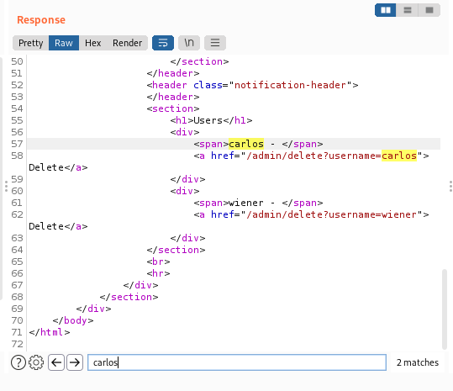Click the right panel divider dots
Screen dimensions: 453x391
(450, 187)
